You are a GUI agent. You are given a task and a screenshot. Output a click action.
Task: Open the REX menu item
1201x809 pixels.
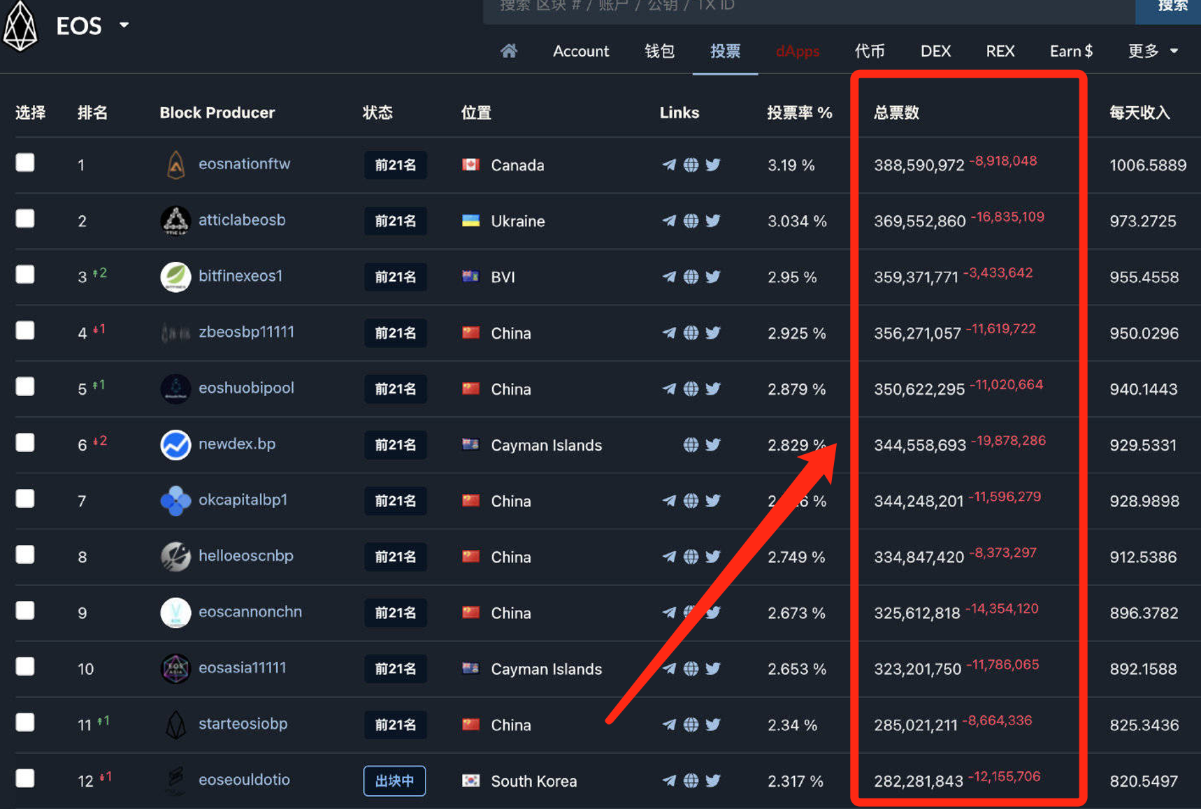1000,51
